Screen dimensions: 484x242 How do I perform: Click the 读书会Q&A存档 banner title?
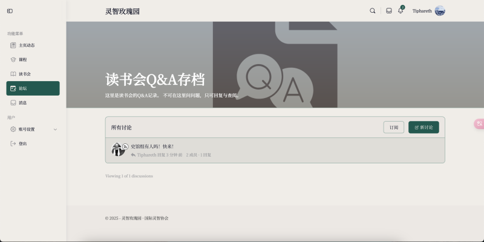(x=155, y=80)
